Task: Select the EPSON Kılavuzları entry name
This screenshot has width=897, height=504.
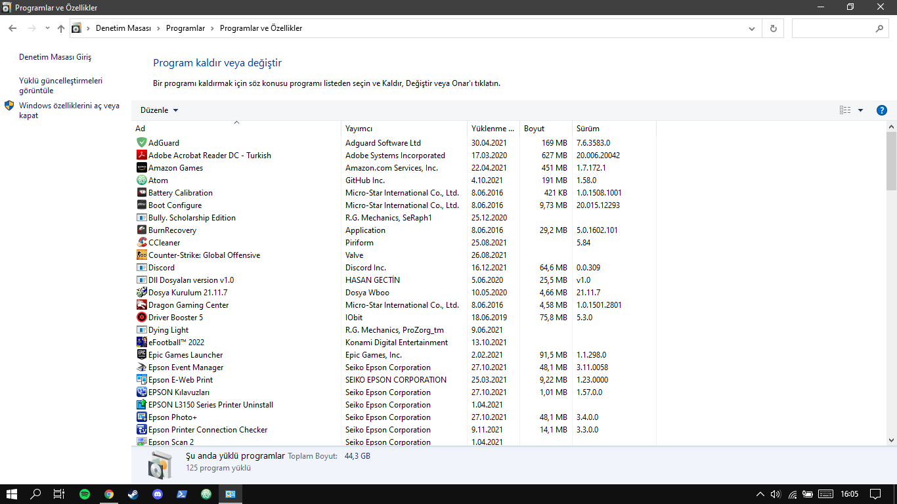Action: (179, 392)
